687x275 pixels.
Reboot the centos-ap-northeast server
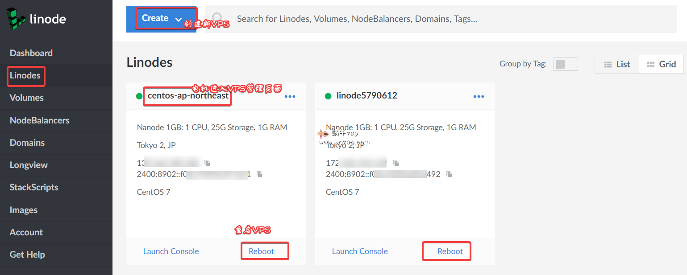[261, 251]
